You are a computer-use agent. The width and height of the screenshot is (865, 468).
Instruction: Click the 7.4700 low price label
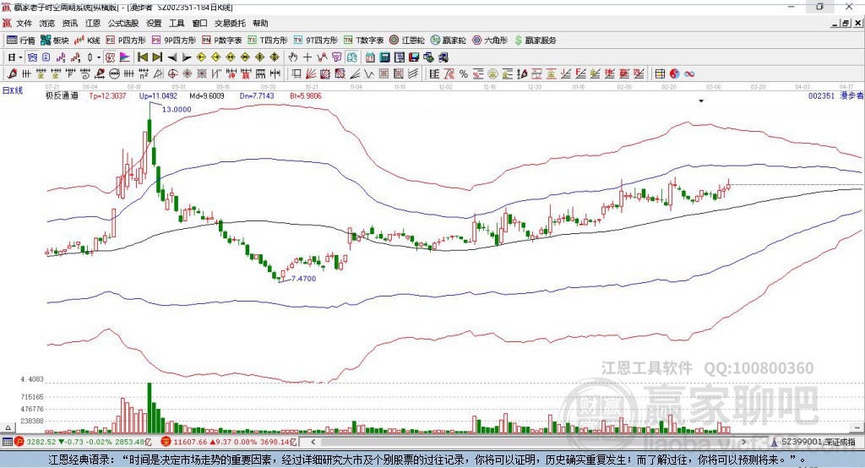pyautogui.click(x=303, y=279)
